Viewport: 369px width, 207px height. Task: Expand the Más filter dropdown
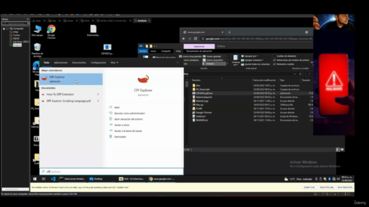coord(114,63)
